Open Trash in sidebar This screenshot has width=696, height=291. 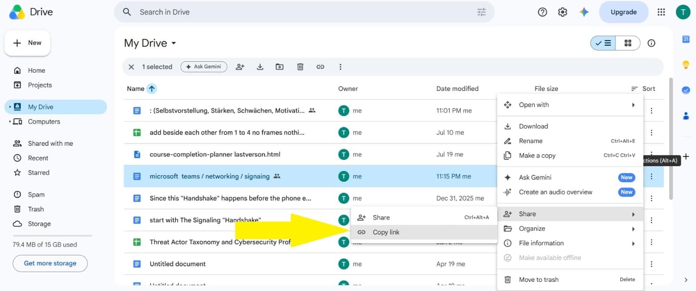[x=56, y=209]
